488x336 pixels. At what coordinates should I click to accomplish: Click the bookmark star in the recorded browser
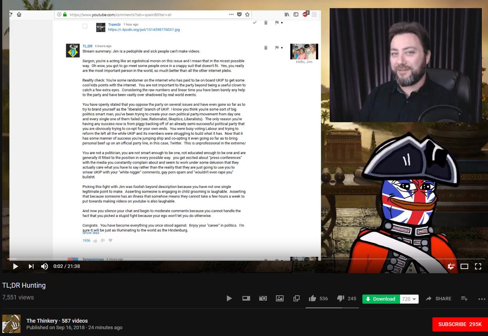point(247,14)
